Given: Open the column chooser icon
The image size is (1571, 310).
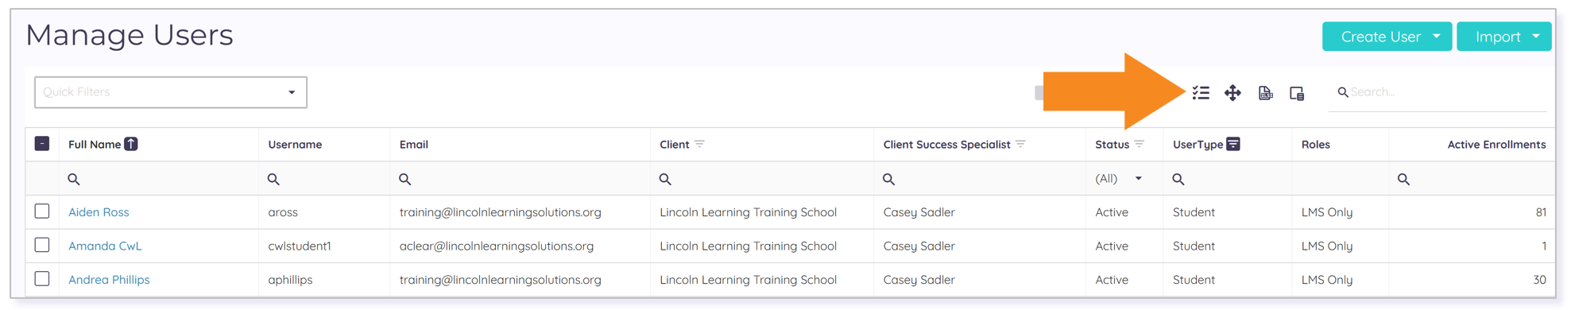Looking at the screenshot, I should (1297, 94).
